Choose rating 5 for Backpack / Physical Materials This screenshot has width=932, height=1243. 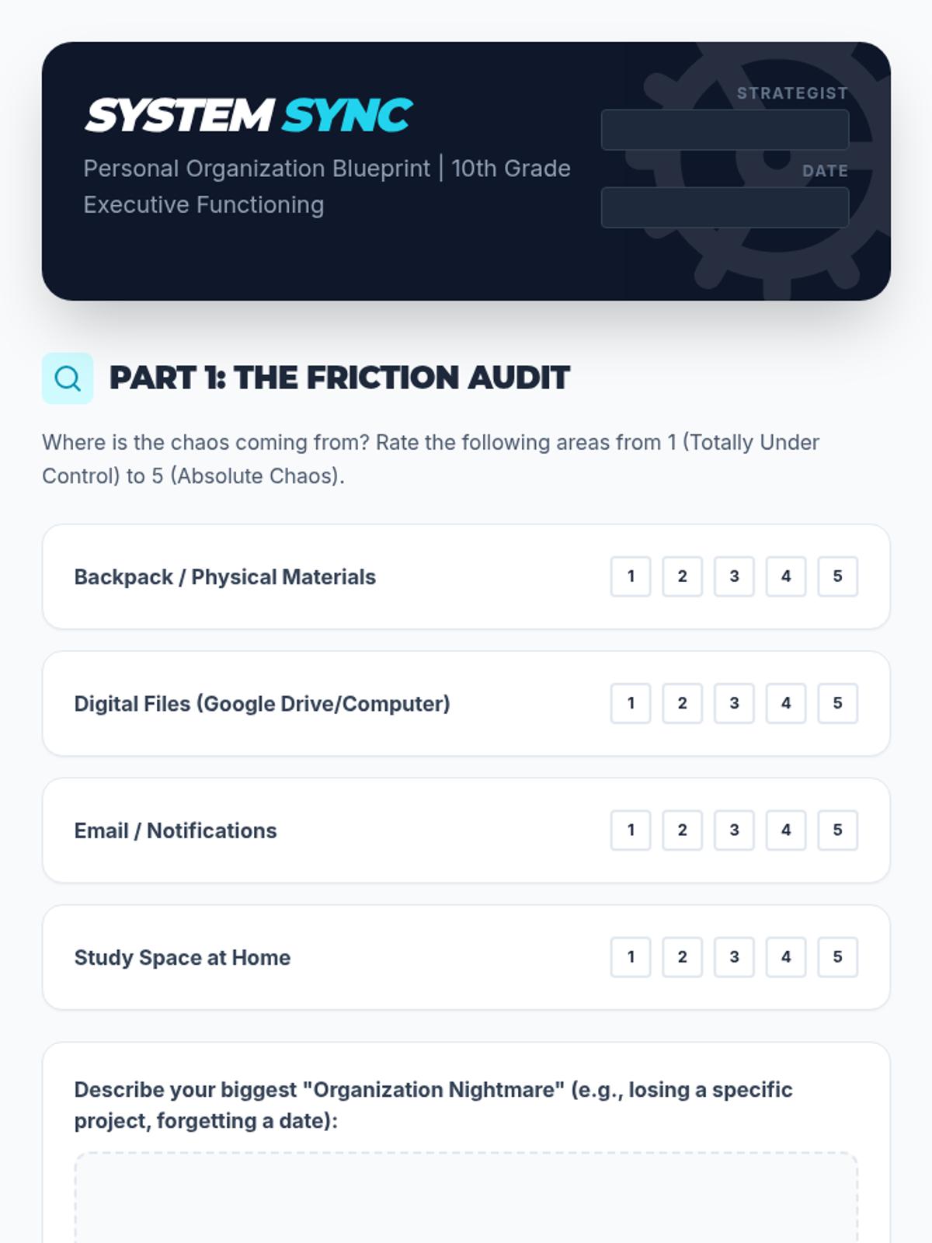pyautogui.click(x=837, y=576)
